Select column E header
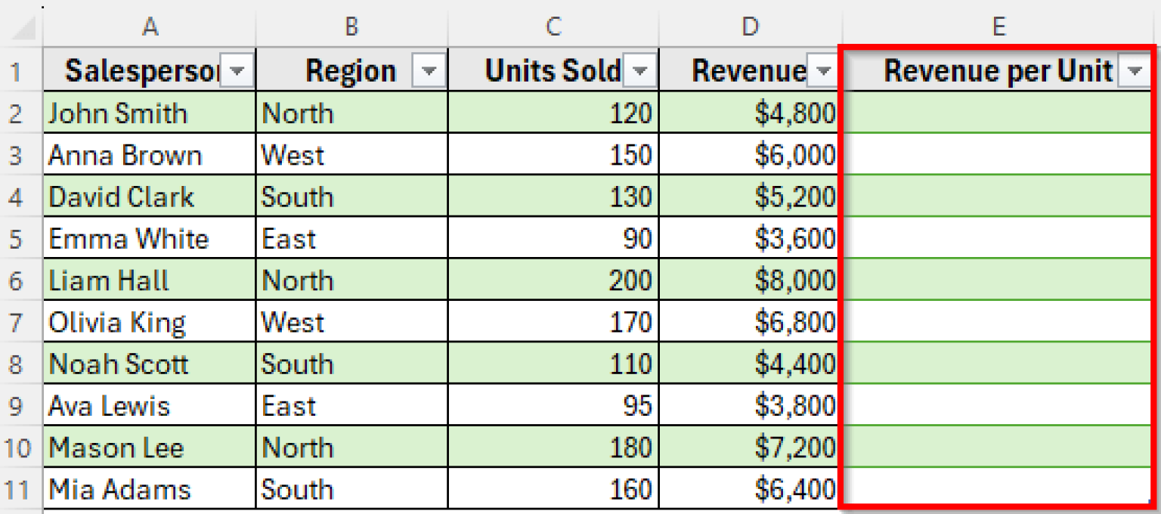The height and width of the screenshot is (514, 1161). click(x=998, y=27)
